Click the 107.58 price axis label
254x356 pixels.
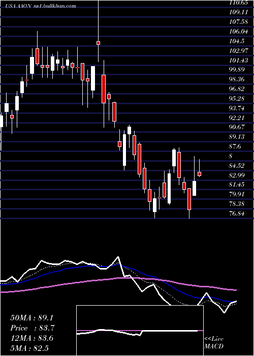[238, 22]
